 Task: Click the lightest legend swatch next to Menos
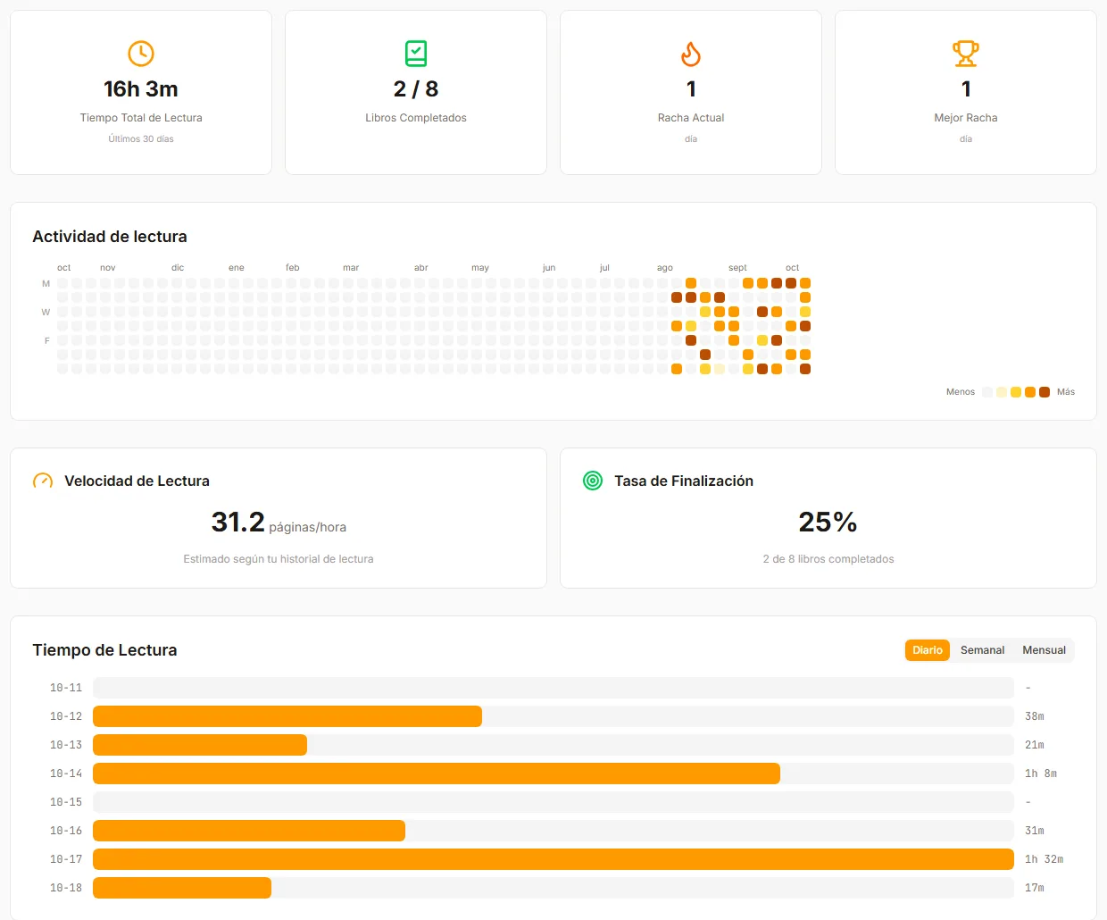pyautogui.click(x=987, y=392)
